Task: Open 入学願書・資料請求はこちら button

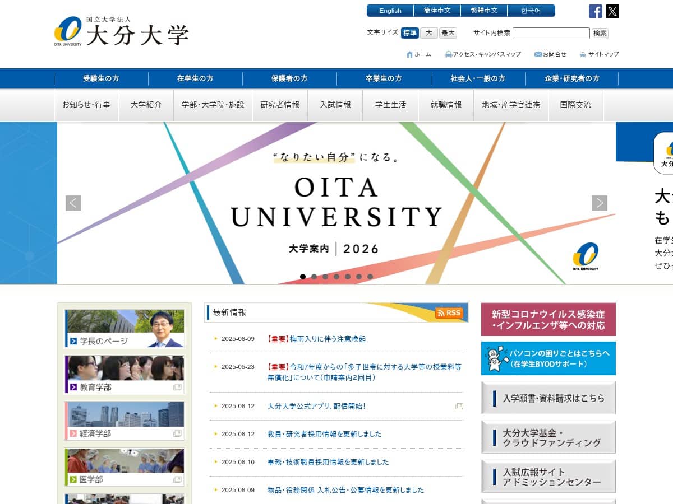Action: [x=548, y=398]
